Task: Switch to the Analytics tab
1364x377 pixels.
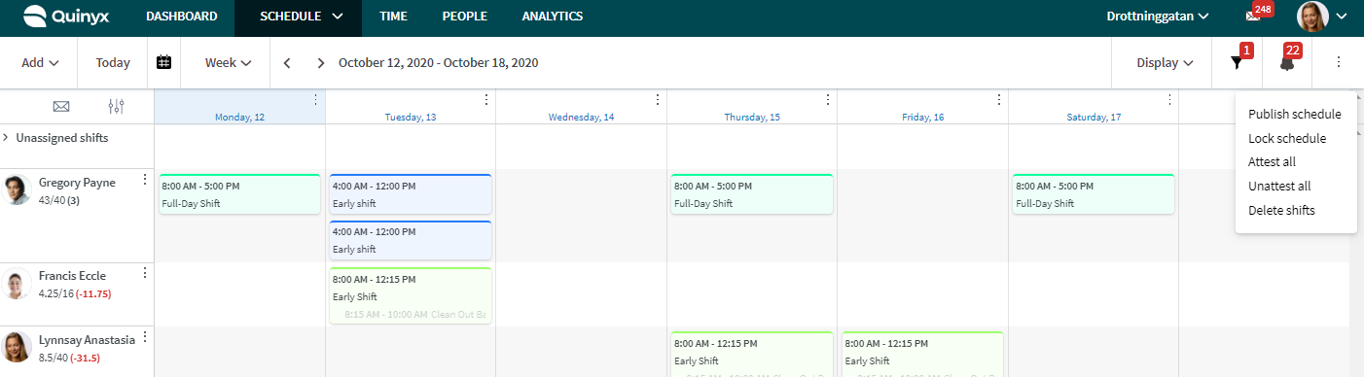Action: (x=553, y=16)
